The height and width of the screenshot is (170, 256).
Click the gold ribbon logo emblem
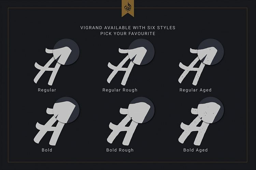(x=128, y=8)
